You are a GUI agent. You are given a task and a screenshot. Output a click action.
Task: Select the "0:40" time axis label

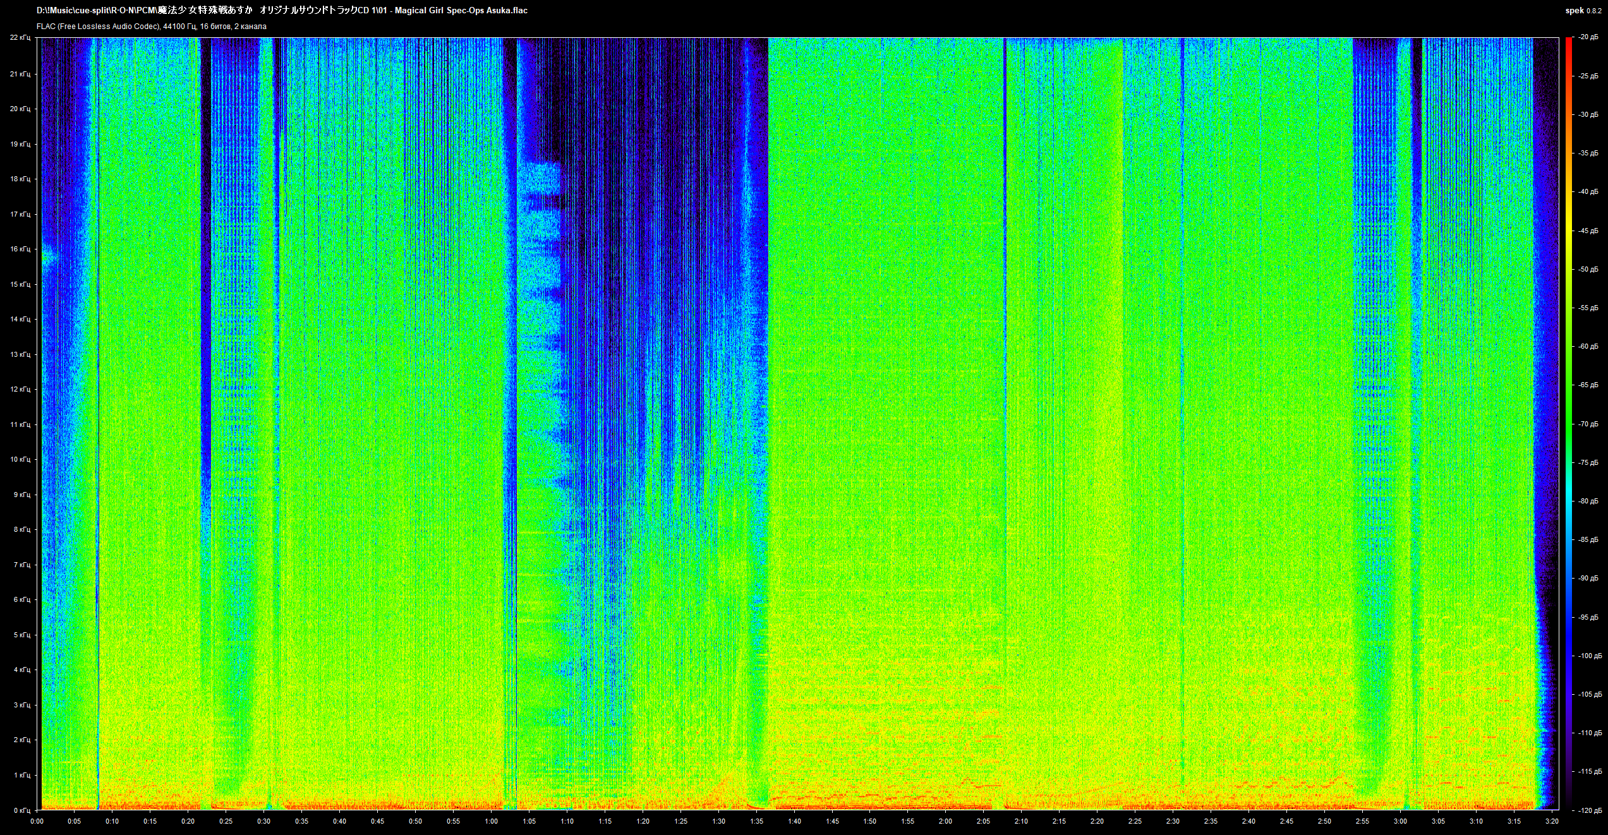point(340,821)
